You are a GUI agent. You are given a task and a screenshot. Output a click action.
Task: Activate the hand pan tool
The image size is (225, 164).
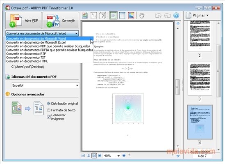tap(141, 15)
